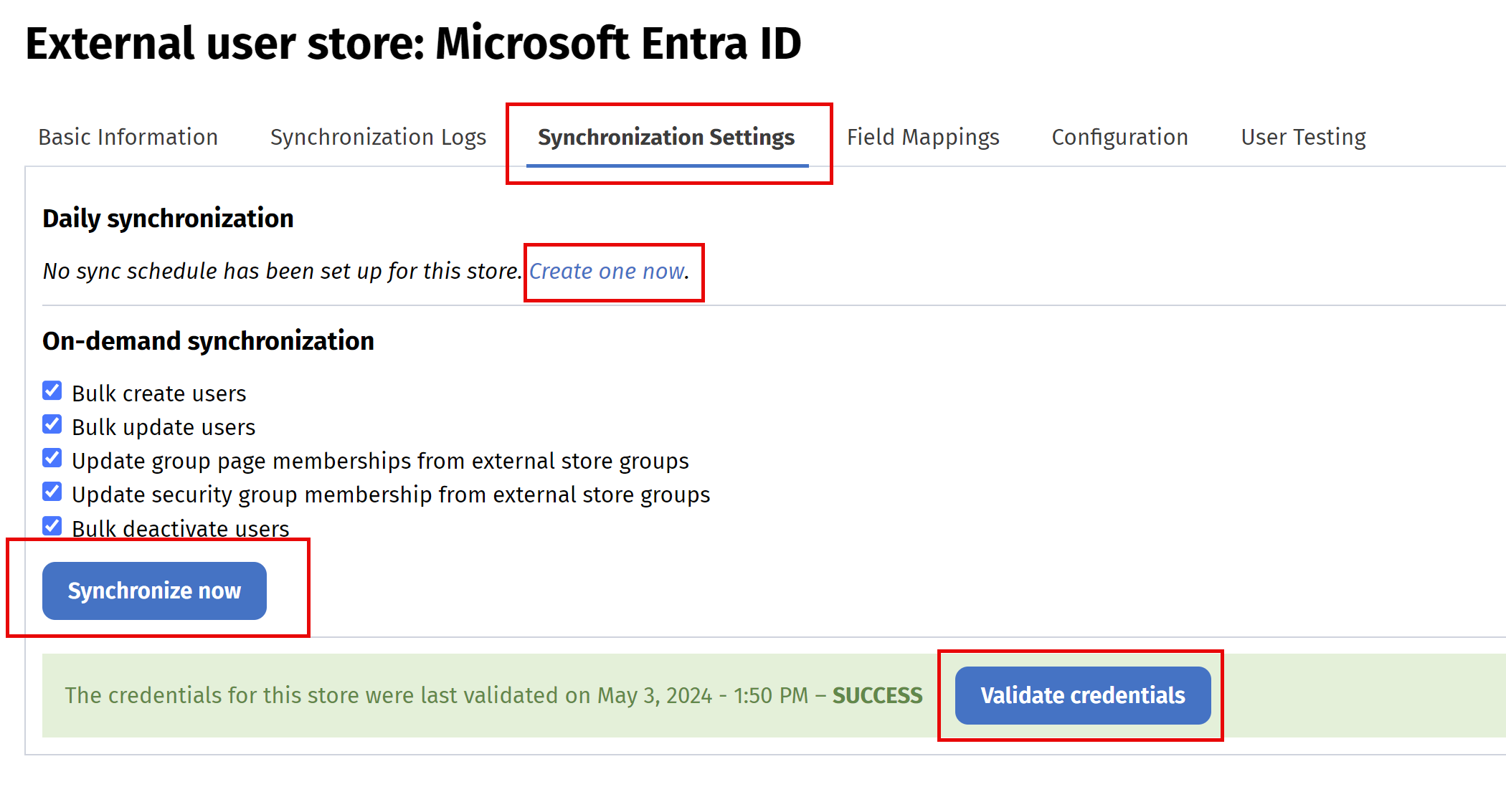
Task: Click the SUCCESS status text
Action: 877,695
